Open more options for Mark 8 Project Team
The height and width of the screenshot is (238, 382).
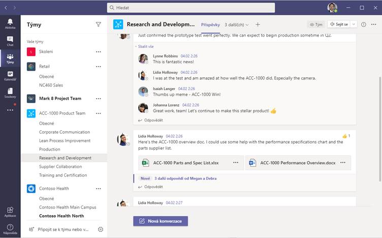[x=99, y=99]
